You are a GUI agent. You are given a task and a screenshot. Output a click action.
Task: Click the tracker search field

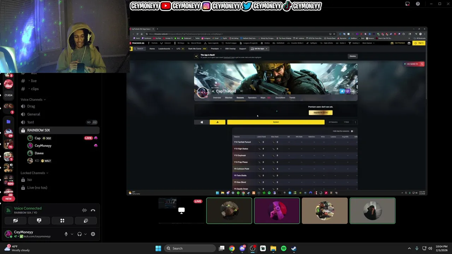(140, 49)
